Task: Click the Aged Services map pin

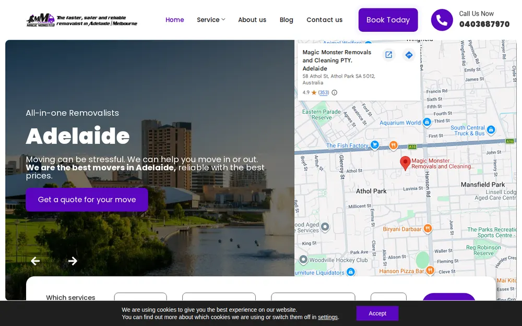Action: click(x=325, y=227)
